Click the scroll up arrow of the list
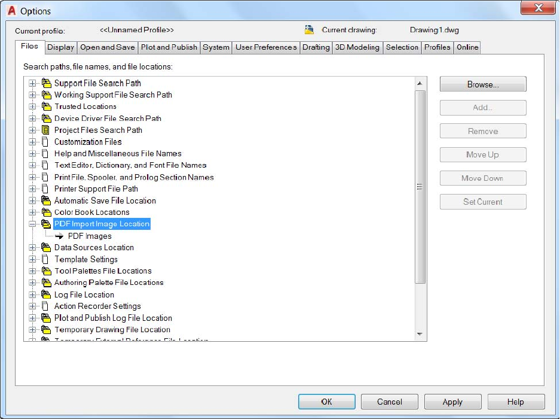560x419 pixels. click(420, 83)
